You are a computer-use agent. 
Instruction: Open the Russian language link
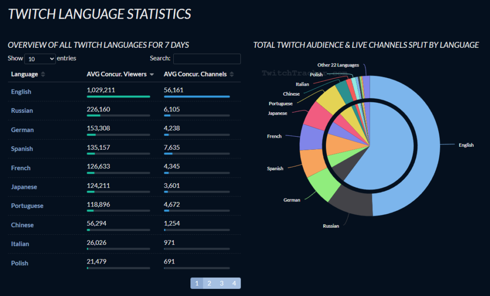pyautogui.click(x=22, y=110)
